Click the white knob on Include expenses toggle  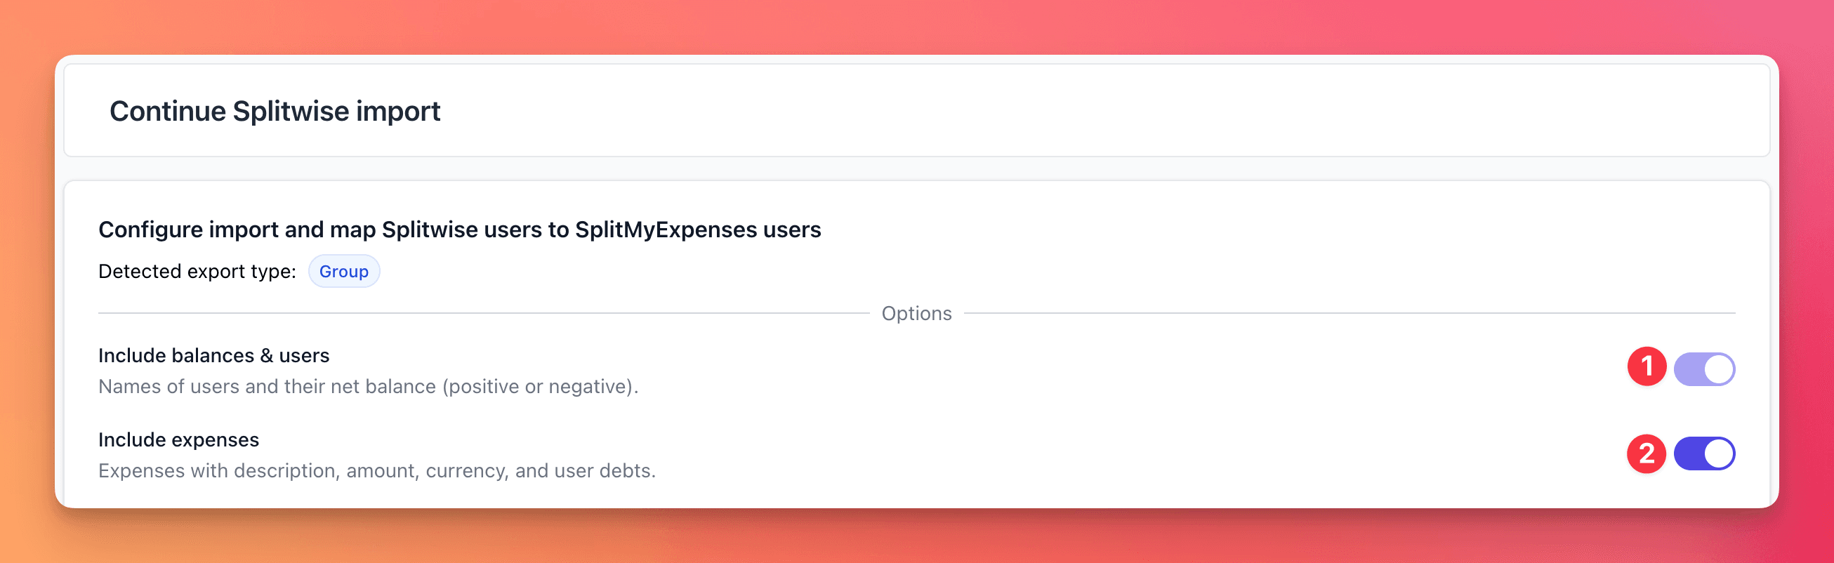tap(1719, 453)
